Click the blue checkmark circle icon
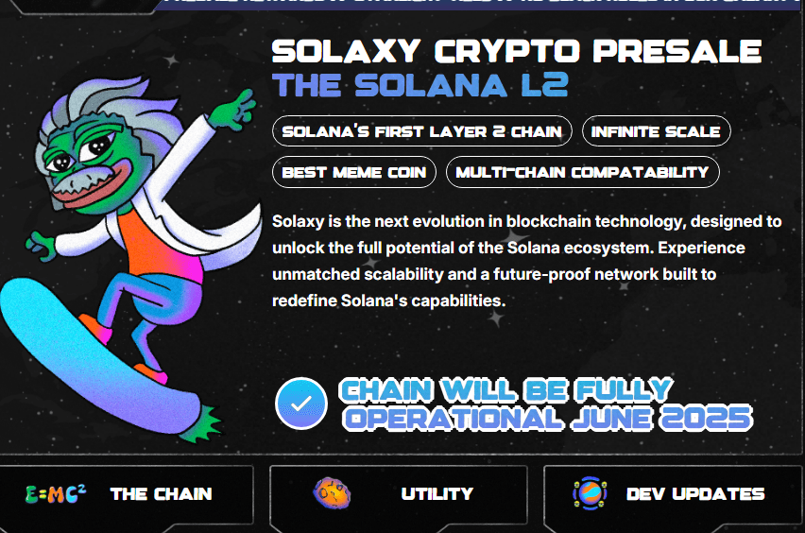The width and height of the screenshot is (805, 533). [x=300, y=404]
